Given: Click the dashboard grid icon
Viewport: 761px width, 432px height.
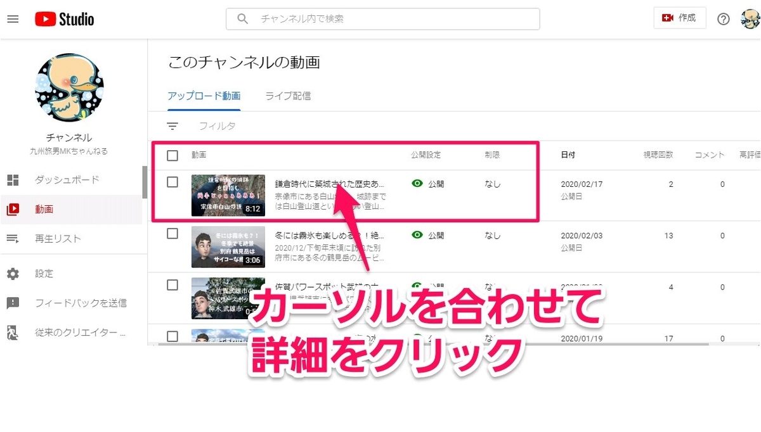Looking at the screenshot, I should (x=13, y=180).
